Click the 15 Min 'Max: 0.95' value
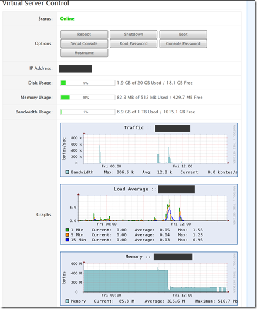The width and height of the screenshot is (257, 309). click(x=190, y=240)
